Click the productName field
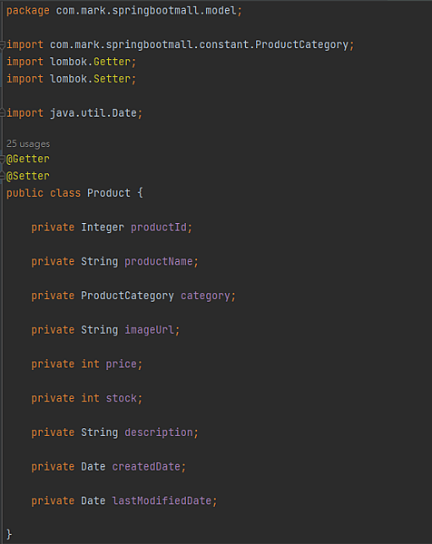The image size is (432, 544). point(158,261)
